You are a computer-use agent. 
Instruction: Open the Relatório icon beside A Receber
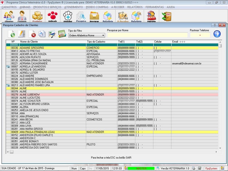coord(136,16)
